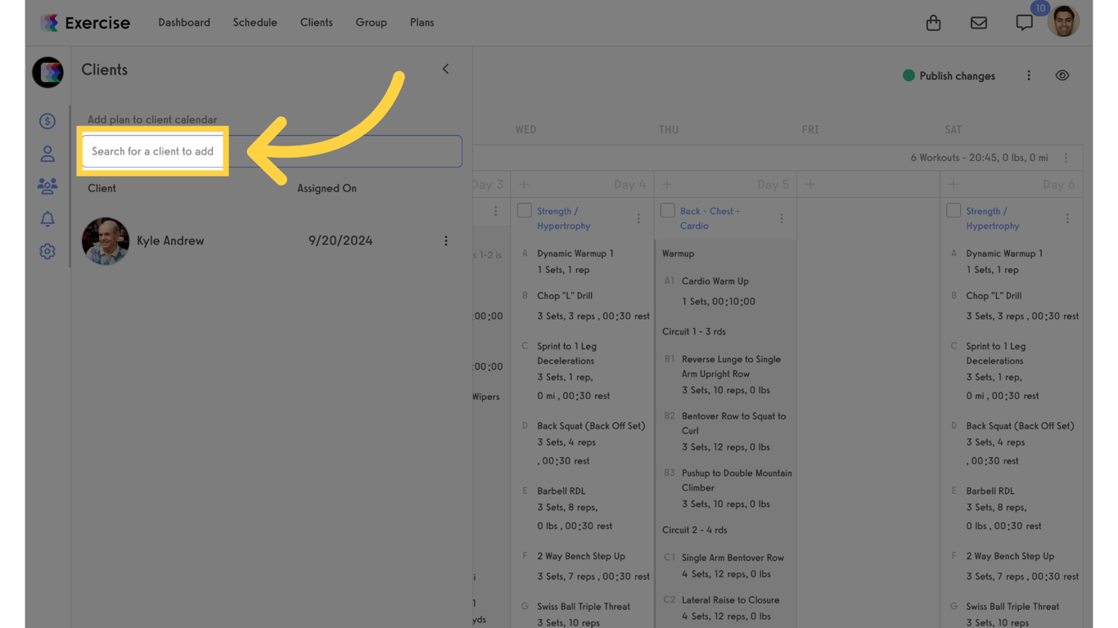Open the payments dollar icon in sidebar

47,120
